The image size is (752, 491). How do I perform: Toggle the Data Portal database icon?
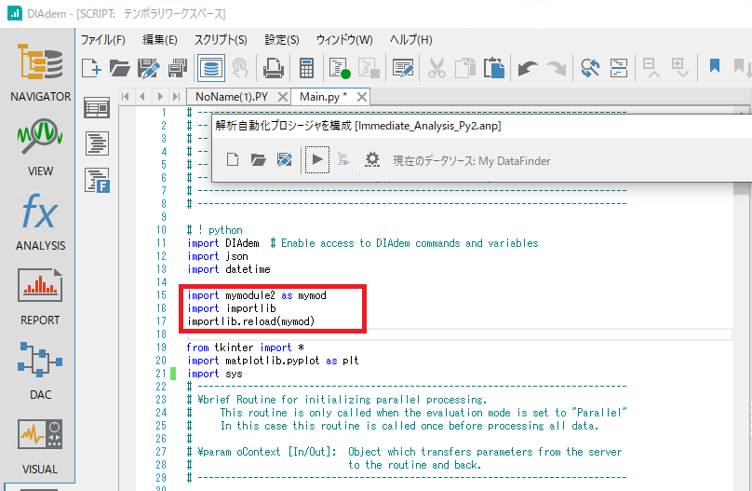tap(211, 68)
